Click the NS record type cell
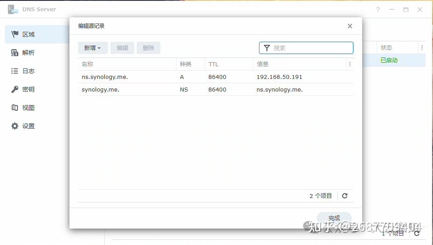This screenshot has width=433, height=245. click(x=183, y=90)
